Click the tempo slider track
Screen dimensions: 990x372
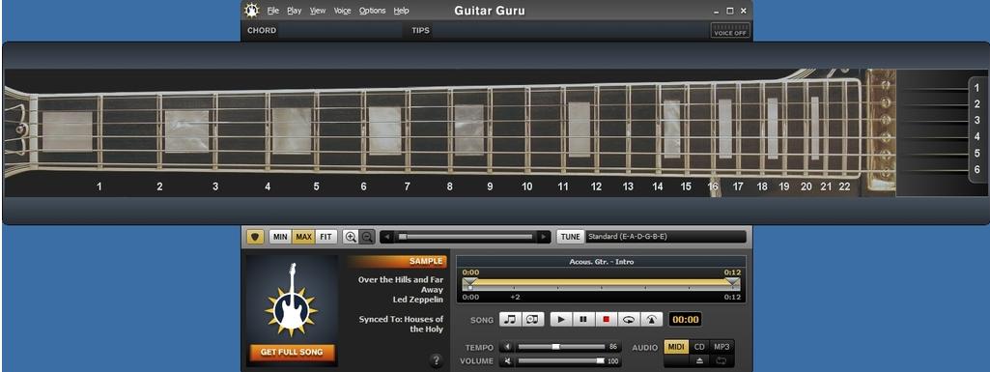click(x=560, y=347)
